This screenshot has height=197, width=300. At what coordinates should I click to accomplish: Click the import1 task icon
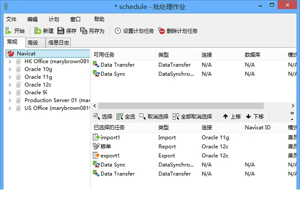click(96, 137)
